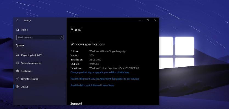Open Shared experiences settings
The width and height of the screenshot is (229, 109).
31,63
